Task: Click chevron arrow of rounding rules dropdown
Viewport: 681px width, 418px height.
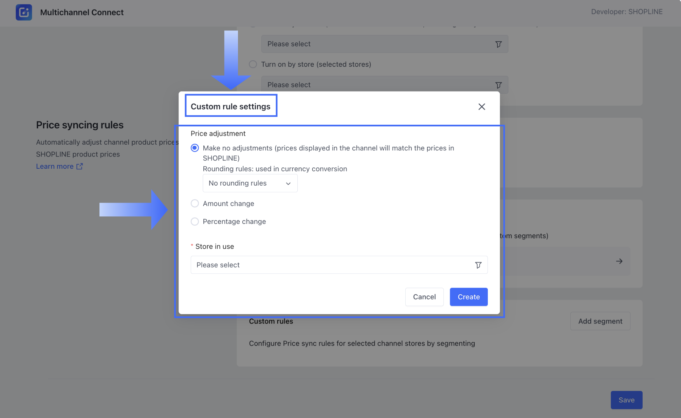Action: [288, 184]
